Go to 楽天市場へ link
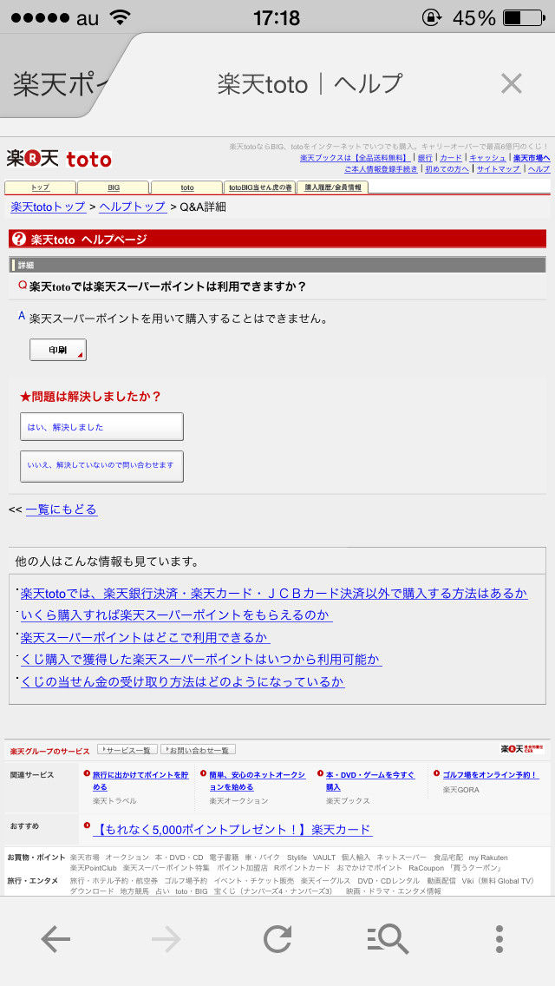The height and width of the screenshot is (986, 555). (x=532, y=158)
